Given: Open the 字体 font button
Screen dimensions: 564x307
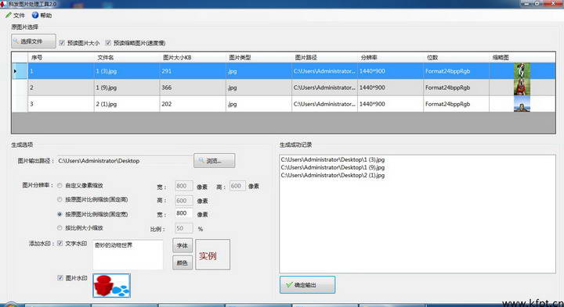Looking at the screenshot, I should point(183,245).
